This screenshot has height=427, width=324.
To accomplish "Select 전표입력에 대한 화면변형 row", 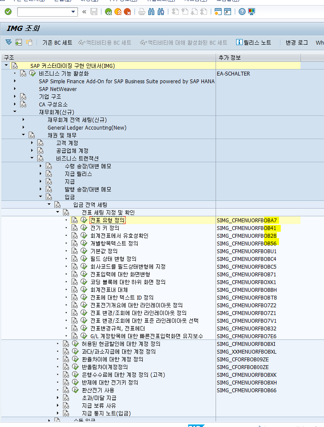I will coord(120,274).
